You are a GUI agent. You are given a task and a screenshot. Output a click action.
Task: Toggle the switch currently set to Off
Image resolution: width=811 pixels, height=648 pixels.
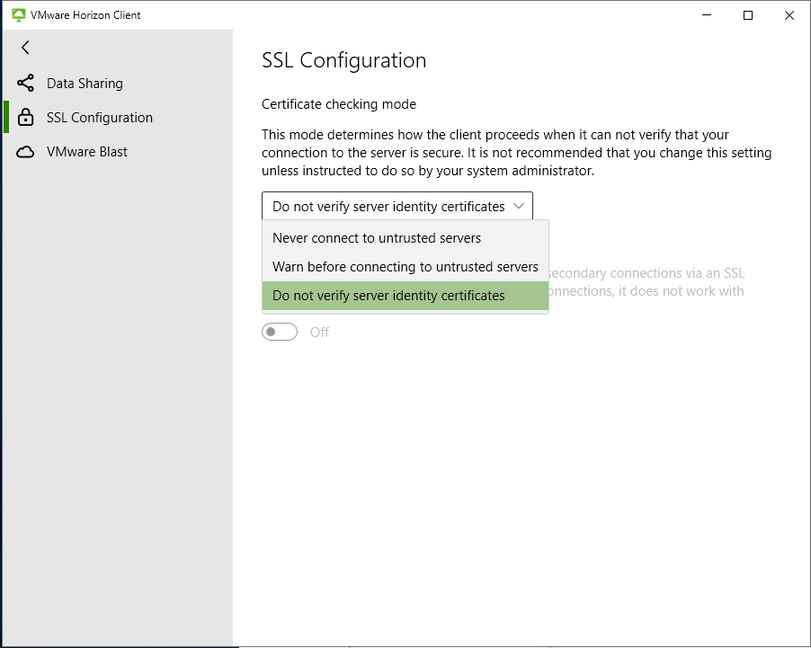pyautogui.click(x=280, y=332)
